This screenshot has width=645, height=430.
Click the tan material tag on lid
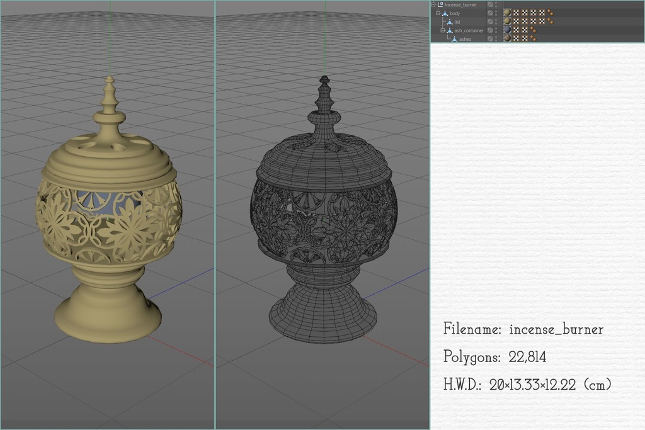(x=507, y=22)
